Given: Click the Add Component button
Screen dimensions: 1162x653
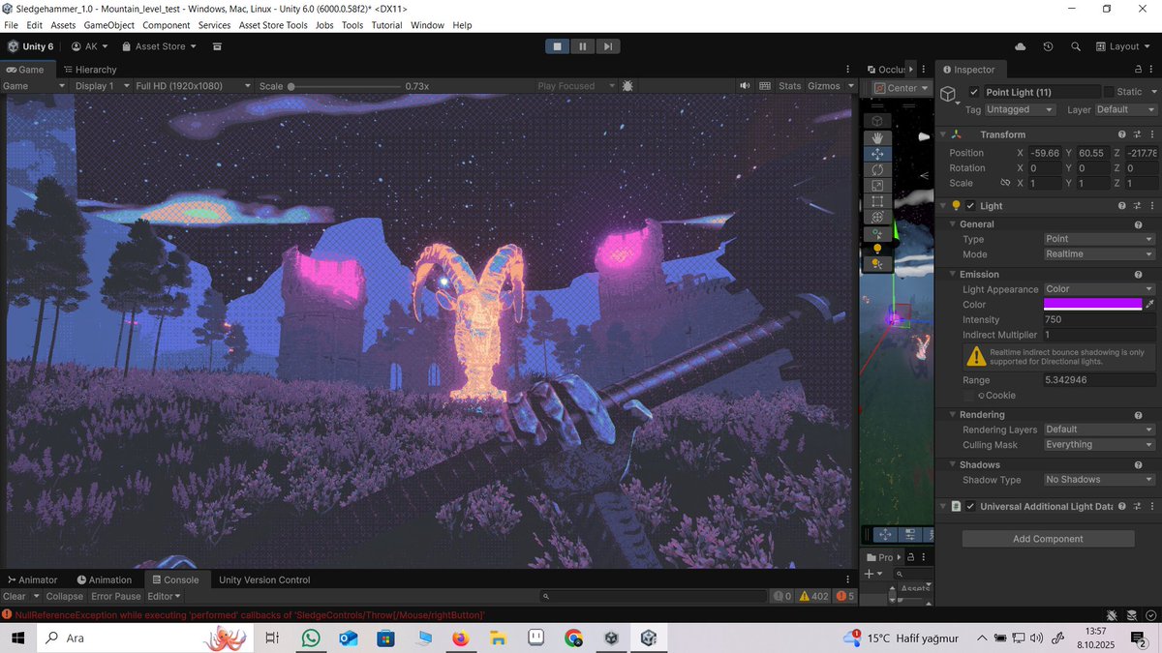Looking at the screenshot, I should click(x=1048, y=539).
